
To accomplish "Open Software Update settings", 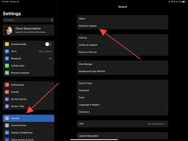I will pyautogui.click(x=122, y=26).
